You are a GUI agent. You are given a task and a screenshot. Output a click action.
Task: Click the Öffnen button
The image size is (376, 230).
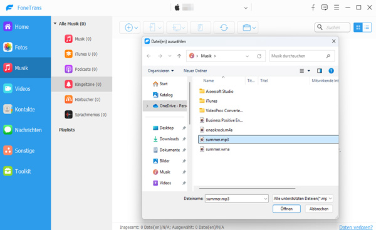[x=286, y=209]
